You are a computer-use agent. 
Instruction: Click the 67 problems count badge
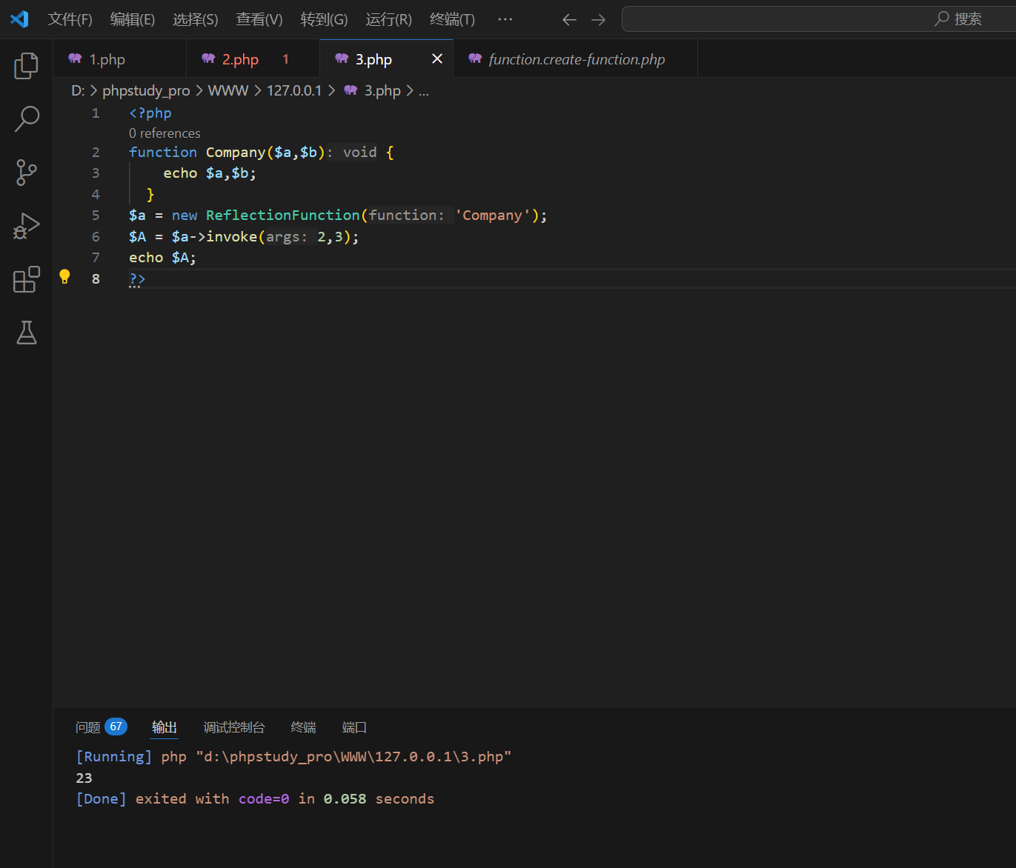pos(116,727)
